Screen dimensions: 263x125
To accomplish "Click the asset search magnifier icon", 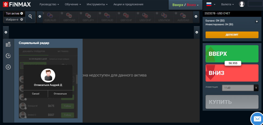I will coord(30,17).
